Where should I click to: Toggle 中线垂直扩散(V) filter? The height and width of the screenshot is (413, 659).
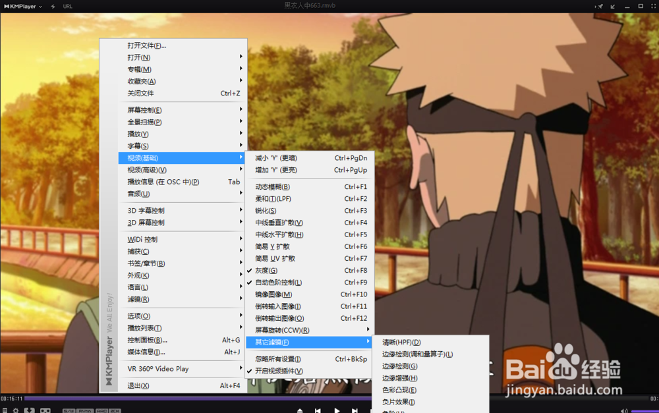(309, 223)
